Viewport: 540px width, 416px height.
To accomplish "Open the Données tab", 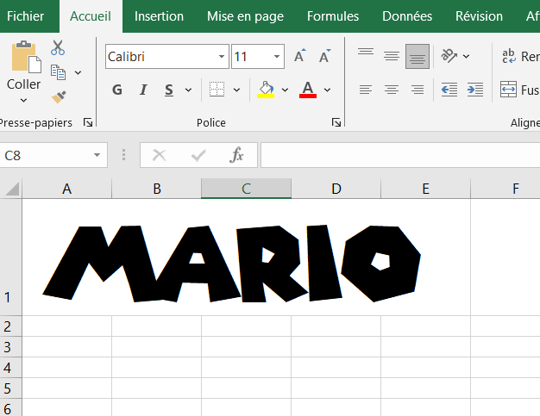I will (407, 16).
